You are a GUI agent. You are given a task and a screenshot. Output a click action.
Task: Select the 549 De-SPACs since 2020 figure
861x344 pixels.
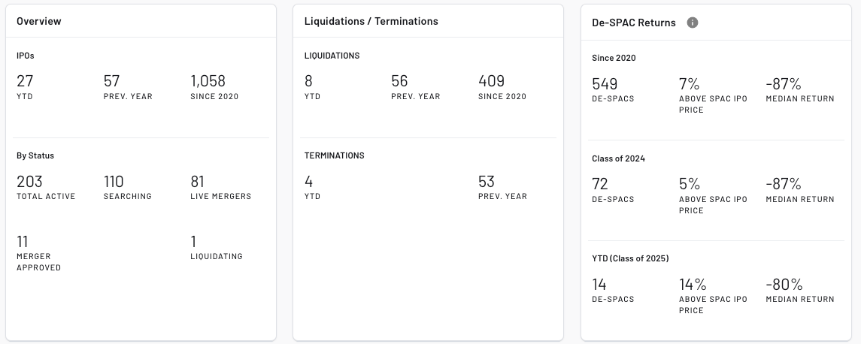click(605, 84)
